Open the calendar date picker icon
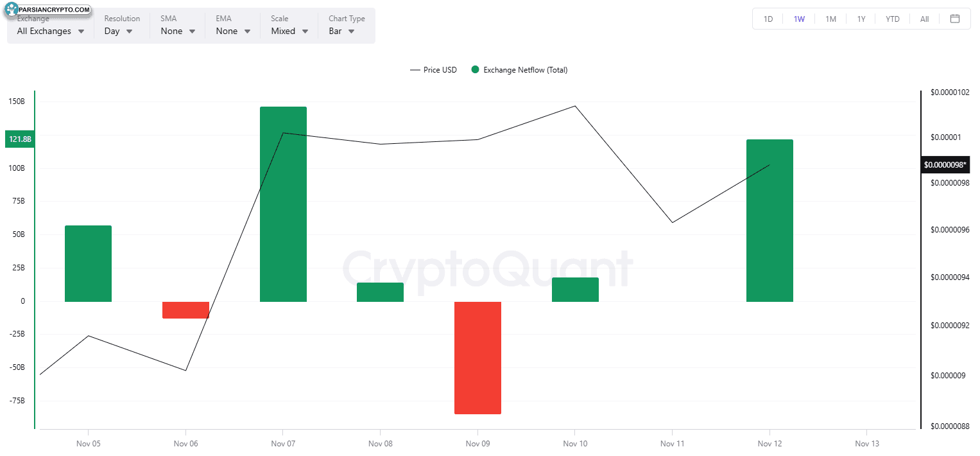The height and width of the screenshot is (456, 980). (x=955, y=19)
